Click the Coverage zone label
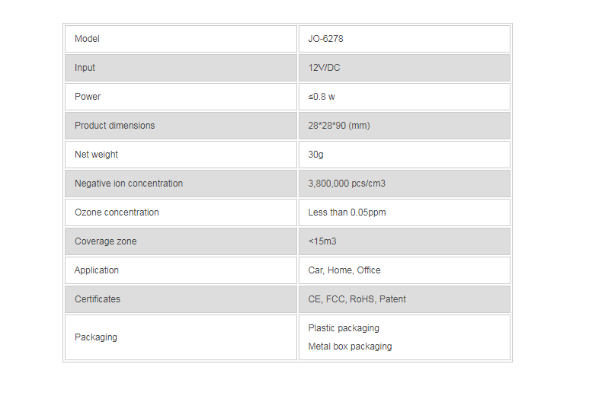The height and width of the screenshot is (412, 589). (x=105, y=241)
